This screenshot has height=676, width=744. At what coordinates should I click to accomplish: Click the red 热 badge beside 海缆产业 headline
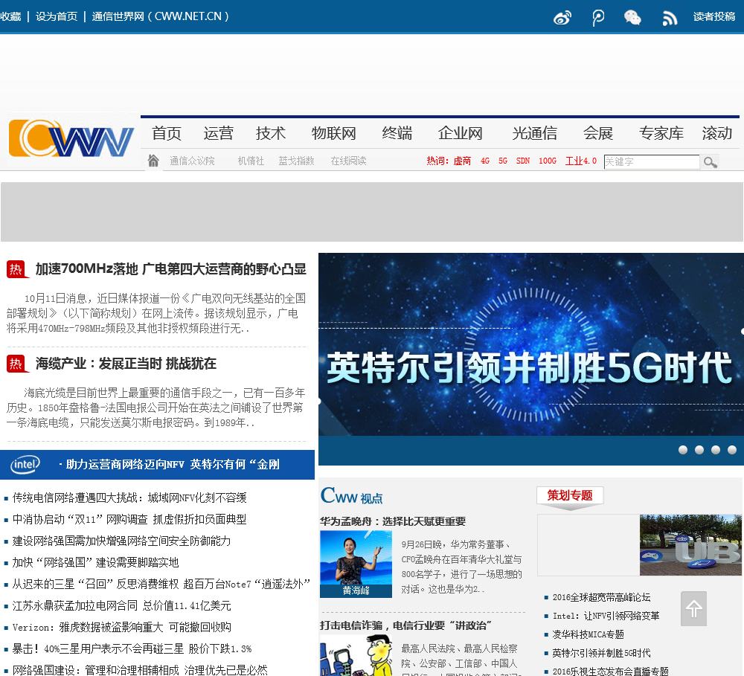(16, 364)
